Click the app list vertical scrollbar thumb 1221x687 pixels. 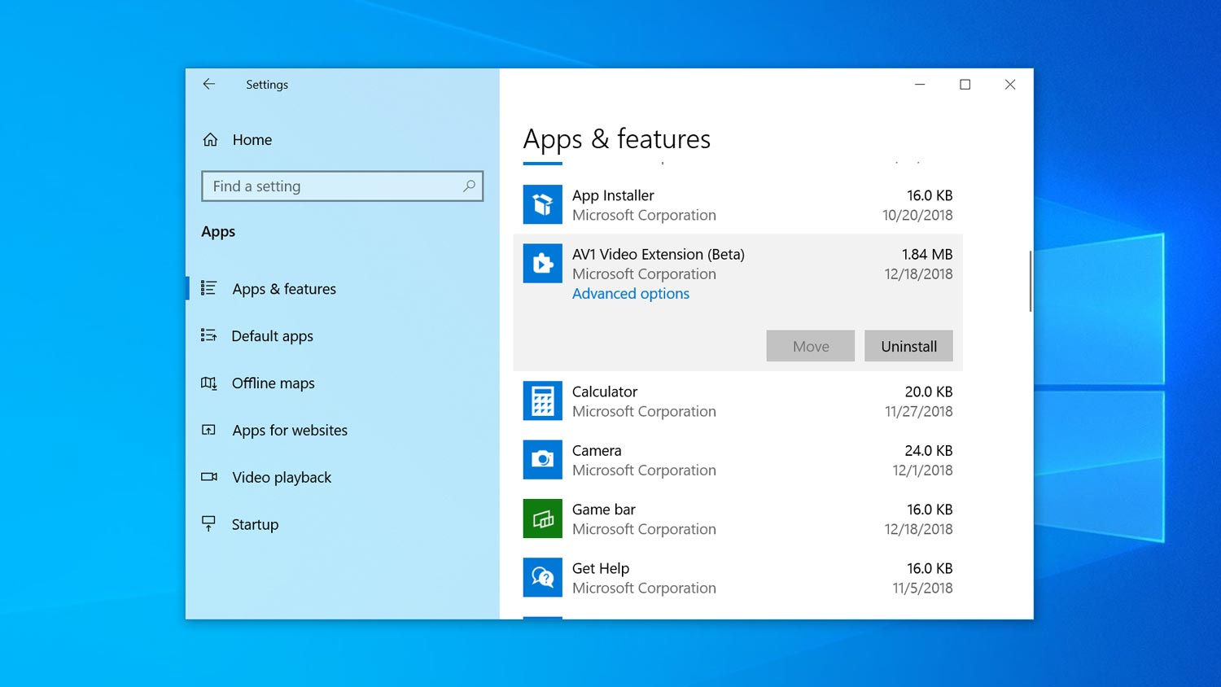[1031, 281]
